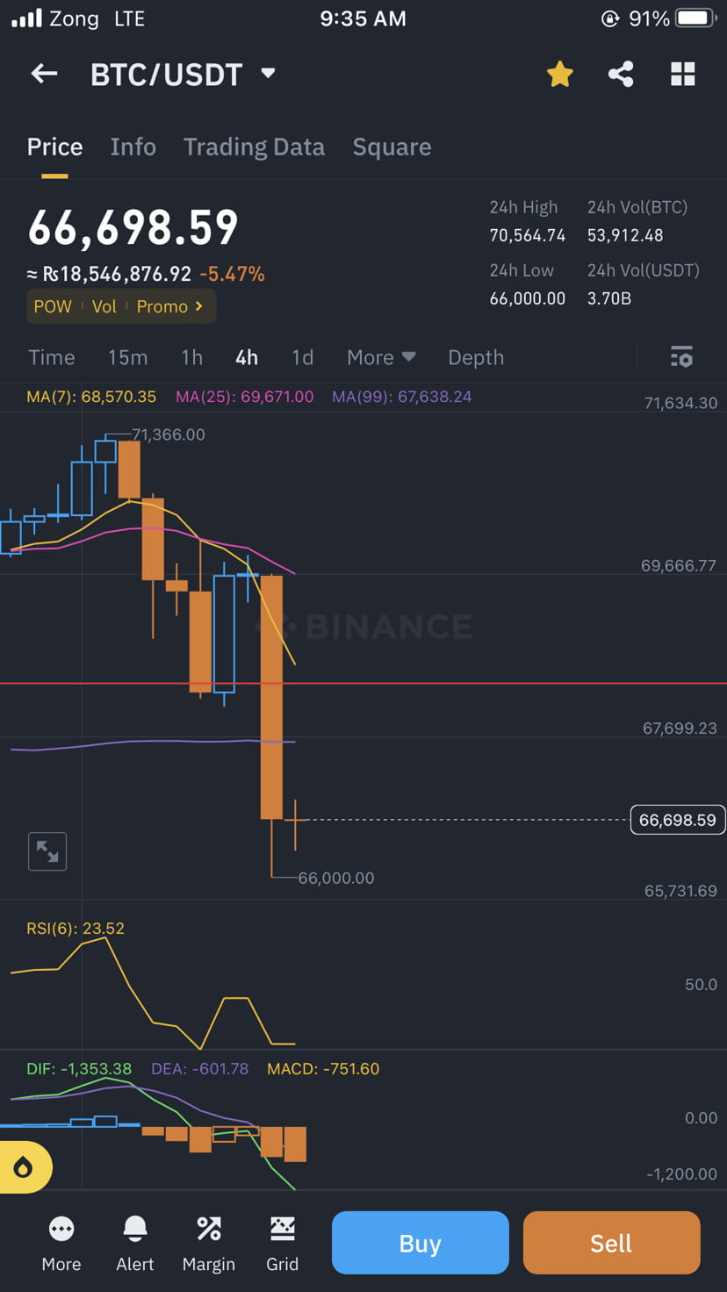This screenshot has height=1292, width=727.
Task: Open Grid trading bot
Action: coord(283,1244)
